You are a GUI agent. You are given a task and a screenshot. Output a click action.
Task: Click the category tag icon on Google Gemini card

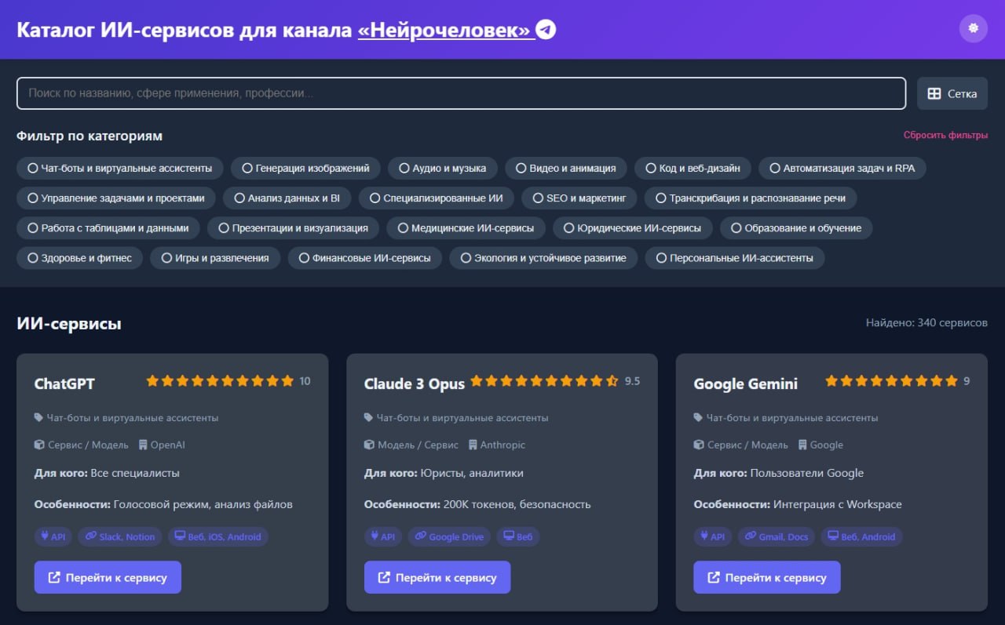click(x=696, y=417)
